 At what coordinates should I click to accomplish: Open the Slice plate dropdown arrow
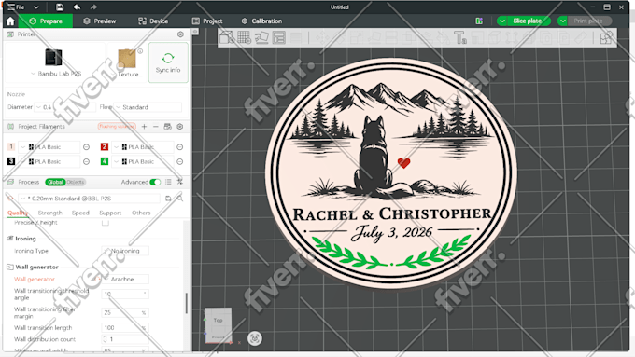click(502, 21)
